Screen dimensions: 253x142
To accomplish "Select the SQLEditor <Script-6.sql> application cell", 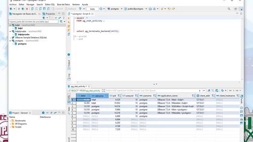I will coord(176,106).
